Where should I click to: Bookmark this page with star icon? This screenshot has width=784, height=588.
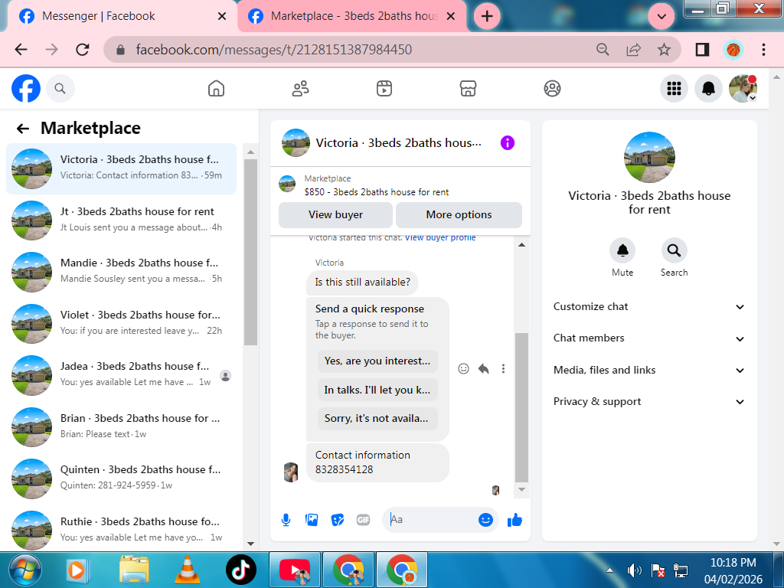point(664,50)
